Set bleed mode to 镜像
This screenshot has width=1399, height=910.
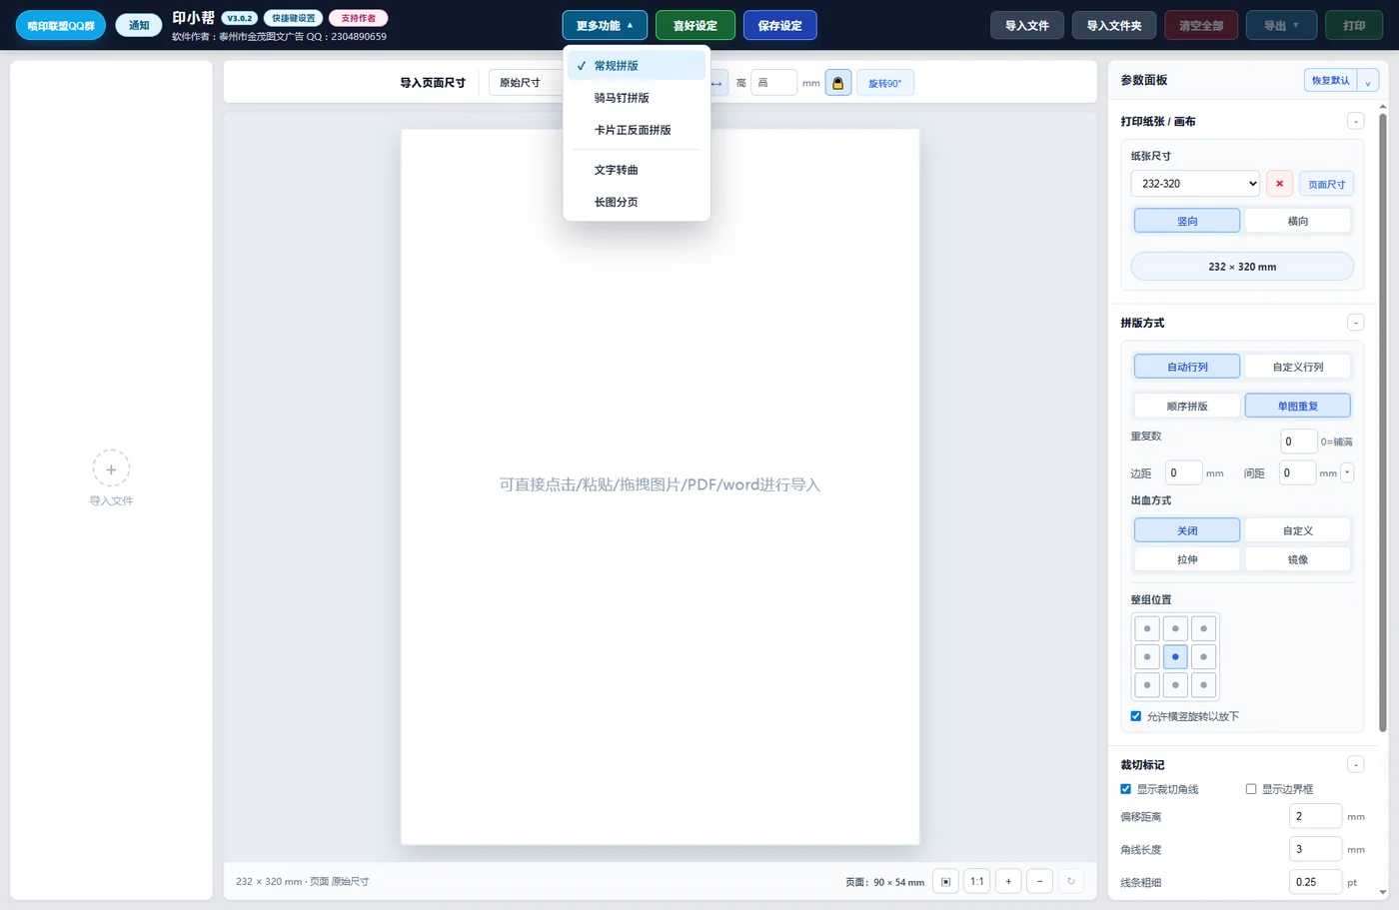click(x=1297, y=559)
